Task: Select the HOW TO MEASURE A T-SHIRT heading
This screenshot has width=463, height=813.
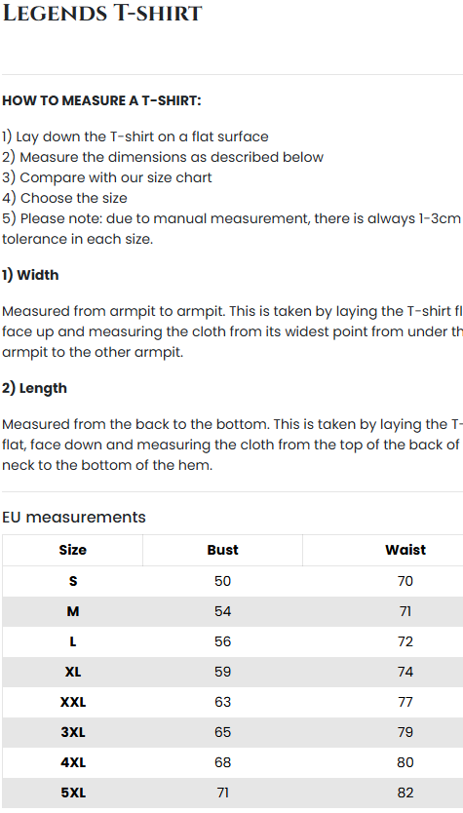Action: pyautogui.click(x=101, y=100)
